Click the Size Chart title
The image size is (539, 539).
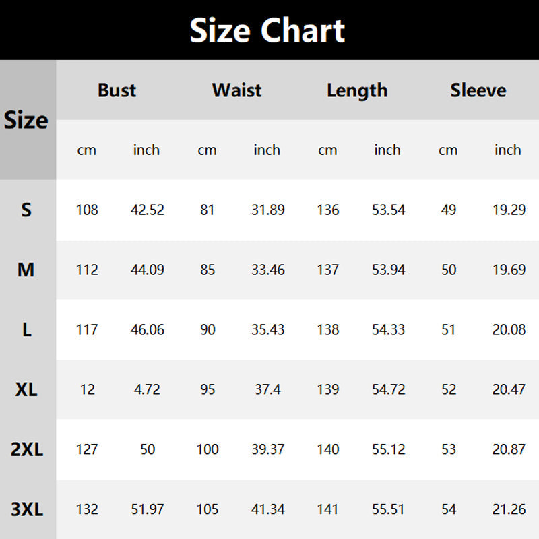[267, 30]
